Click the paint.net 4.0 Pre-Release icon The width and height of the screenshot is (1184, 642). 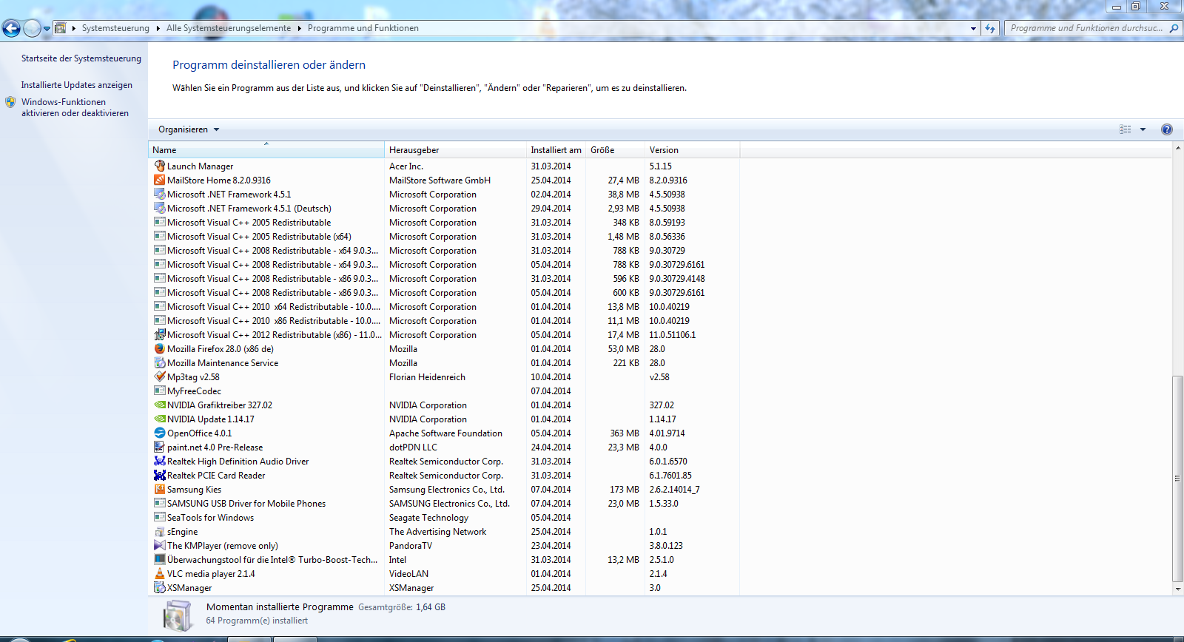click(x=160, y=447)
